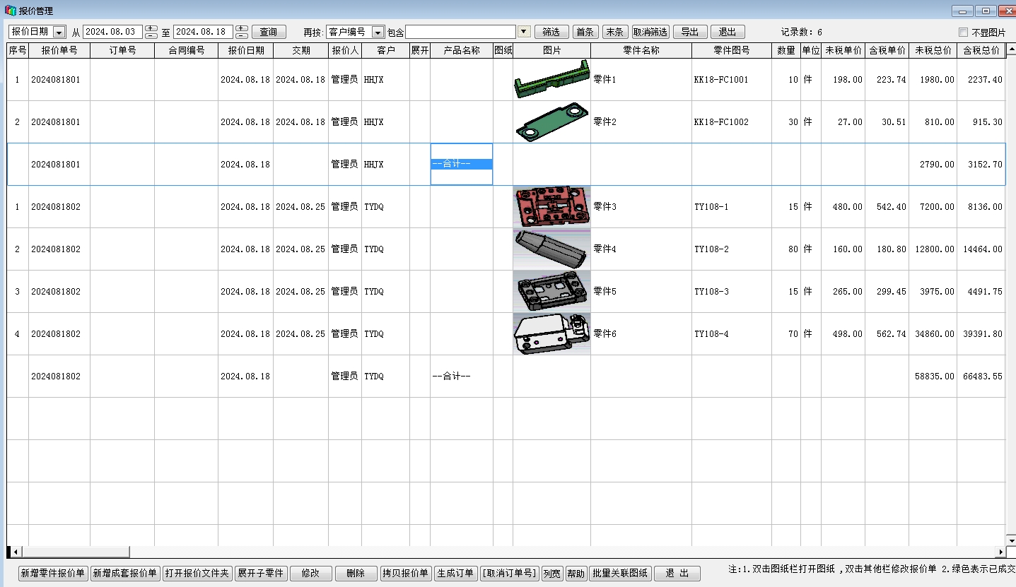The height and width of the screenshot is (587, 1016).
Task: Click the 含税总价 column header
Action: [981, 51]
